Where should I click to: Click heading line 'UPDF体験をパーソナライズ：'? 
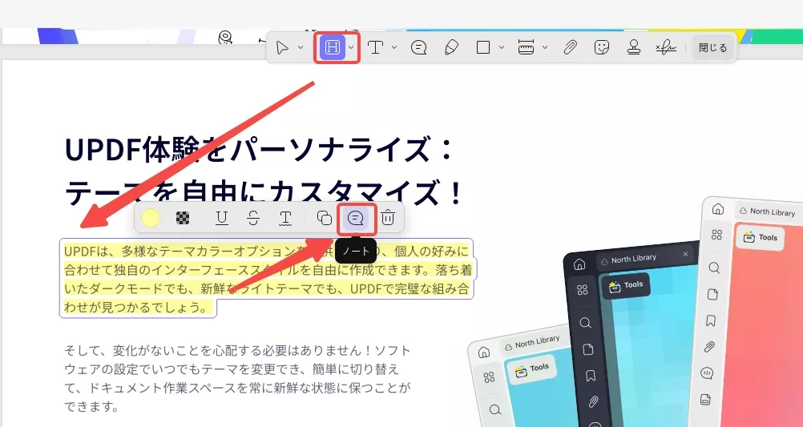pos(259,149)
